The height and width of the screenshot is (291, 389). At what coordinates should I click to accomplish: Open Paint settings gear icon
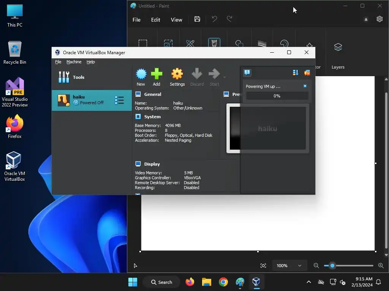coord(380,19)
